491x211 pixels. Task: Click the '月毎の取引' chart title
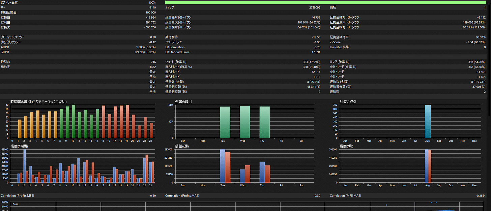point(348,102)
